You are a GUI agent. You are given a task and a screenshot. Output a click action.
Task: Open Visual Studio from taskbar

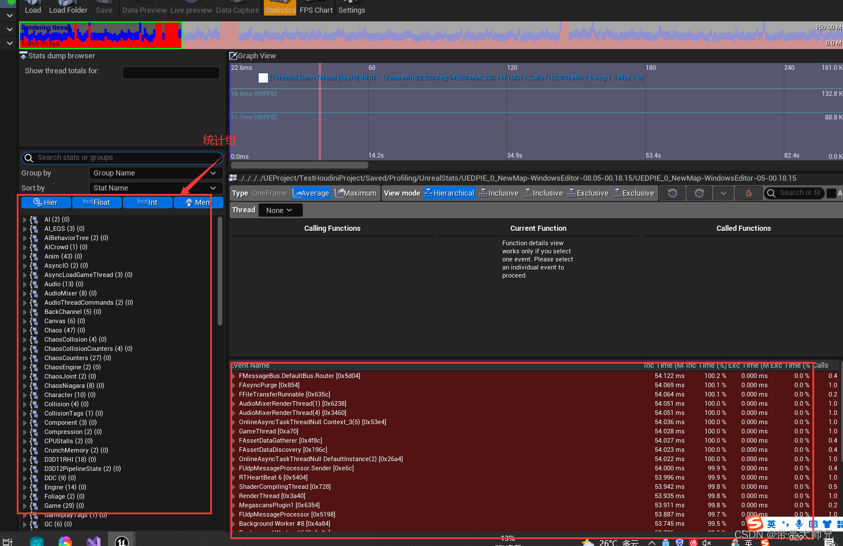94,541
